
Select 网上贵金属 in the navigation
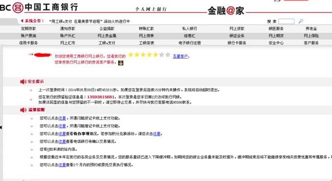point(107,36)
